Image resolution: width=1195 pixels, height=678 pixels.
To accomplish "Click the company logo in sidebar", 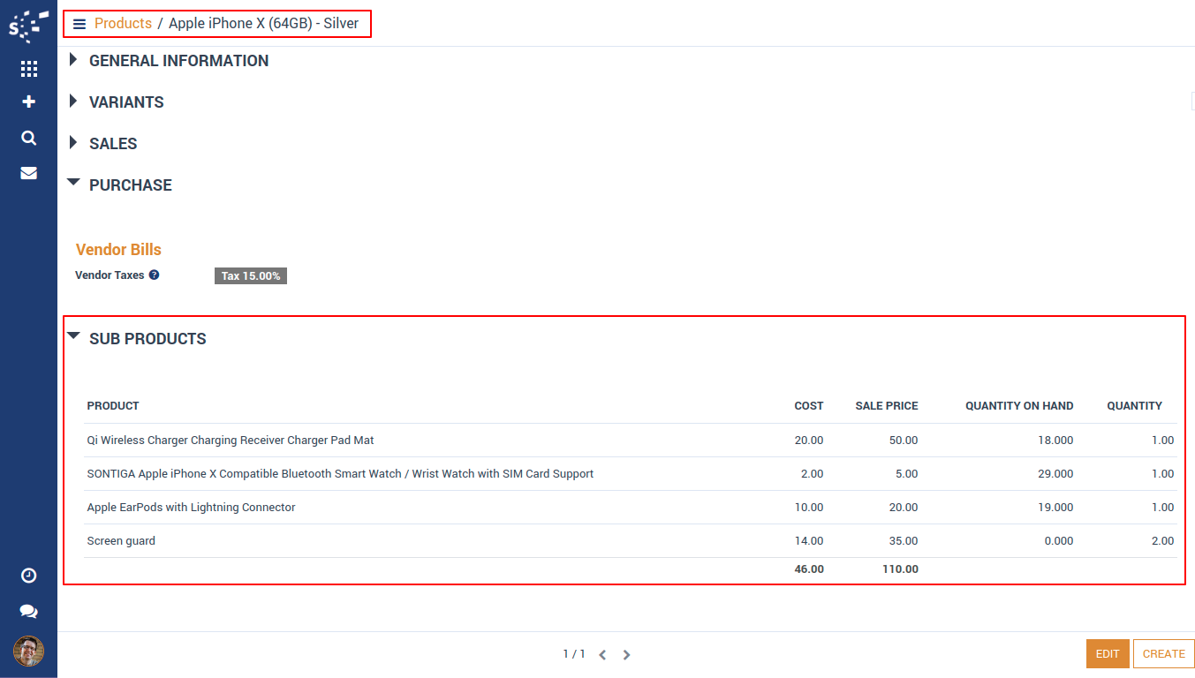I will click(28, 26).
